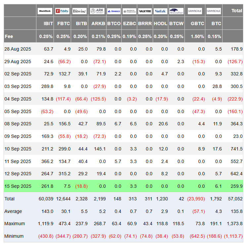
Task: Click the BlackRock logo
Action: (45, 11)
